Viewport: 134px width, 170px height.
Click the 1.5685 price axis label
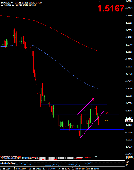[129, 52]
